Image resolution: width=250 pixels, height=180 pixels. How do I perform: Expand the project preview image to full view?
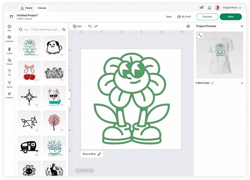(x=200, y=36)
